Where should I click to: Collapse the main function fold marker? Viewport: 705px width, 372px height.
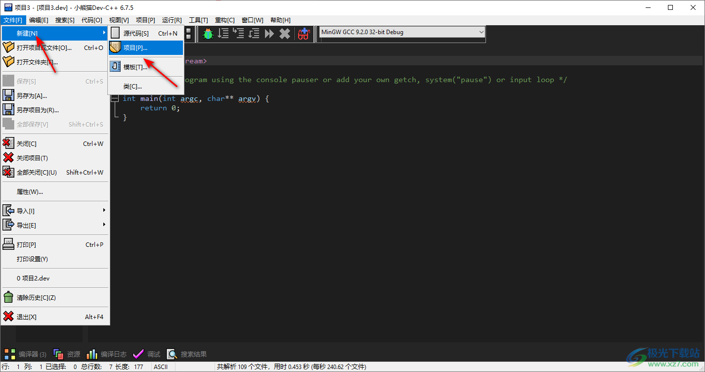point(115,98)
